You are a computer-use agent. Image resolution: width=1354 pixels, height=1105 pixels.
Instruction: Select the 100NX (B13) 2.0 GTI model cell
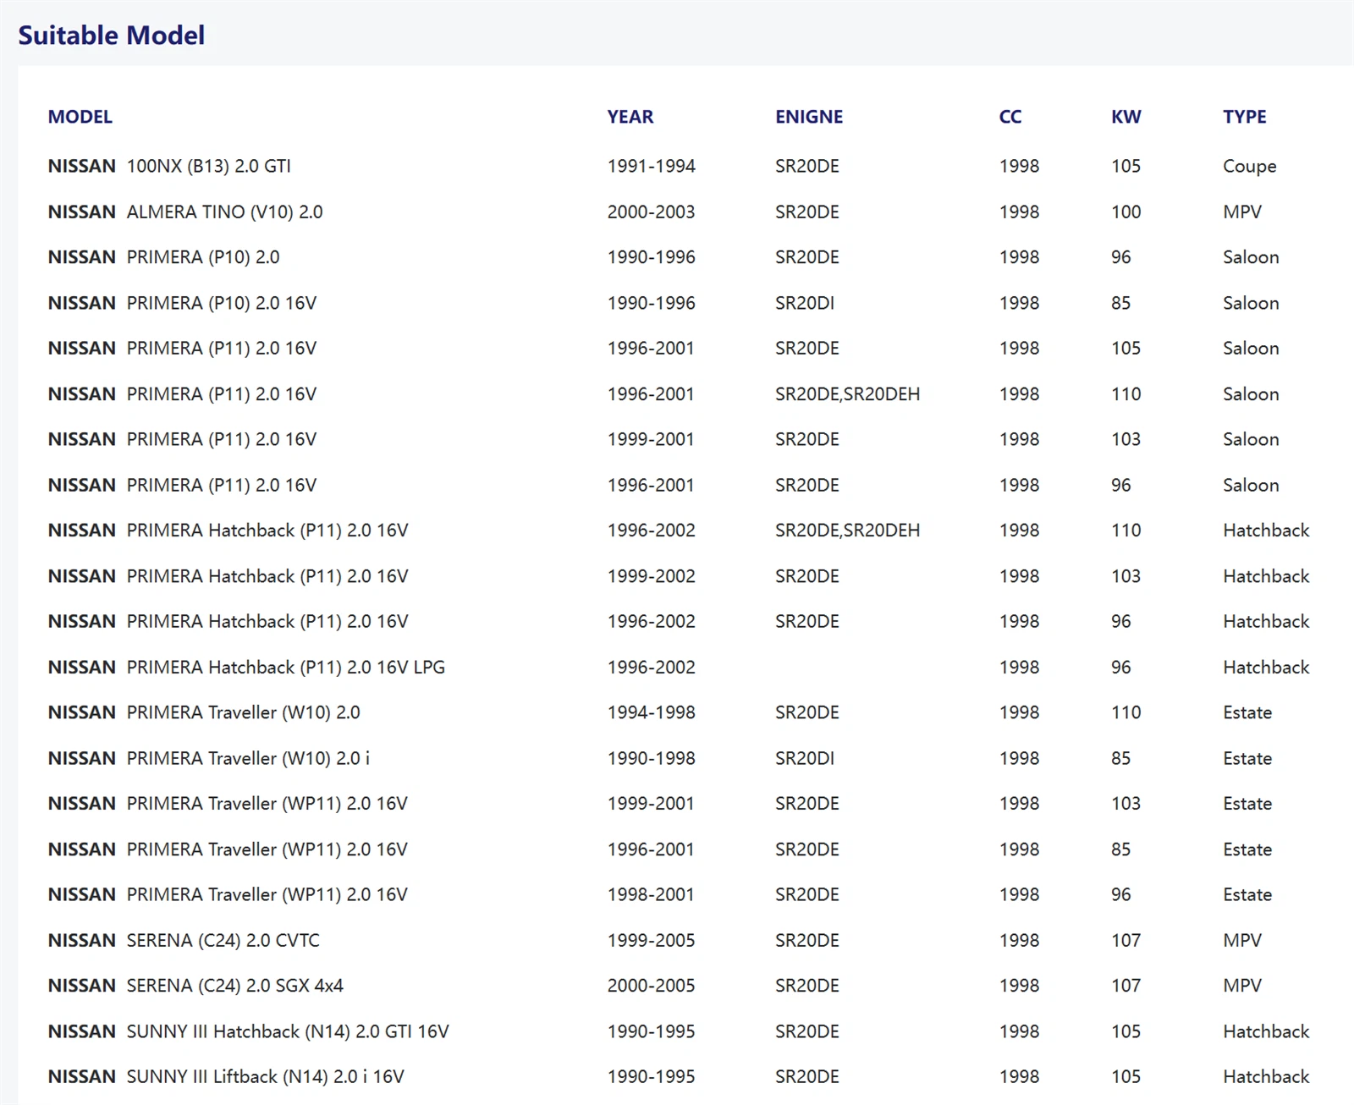point(169,166)
